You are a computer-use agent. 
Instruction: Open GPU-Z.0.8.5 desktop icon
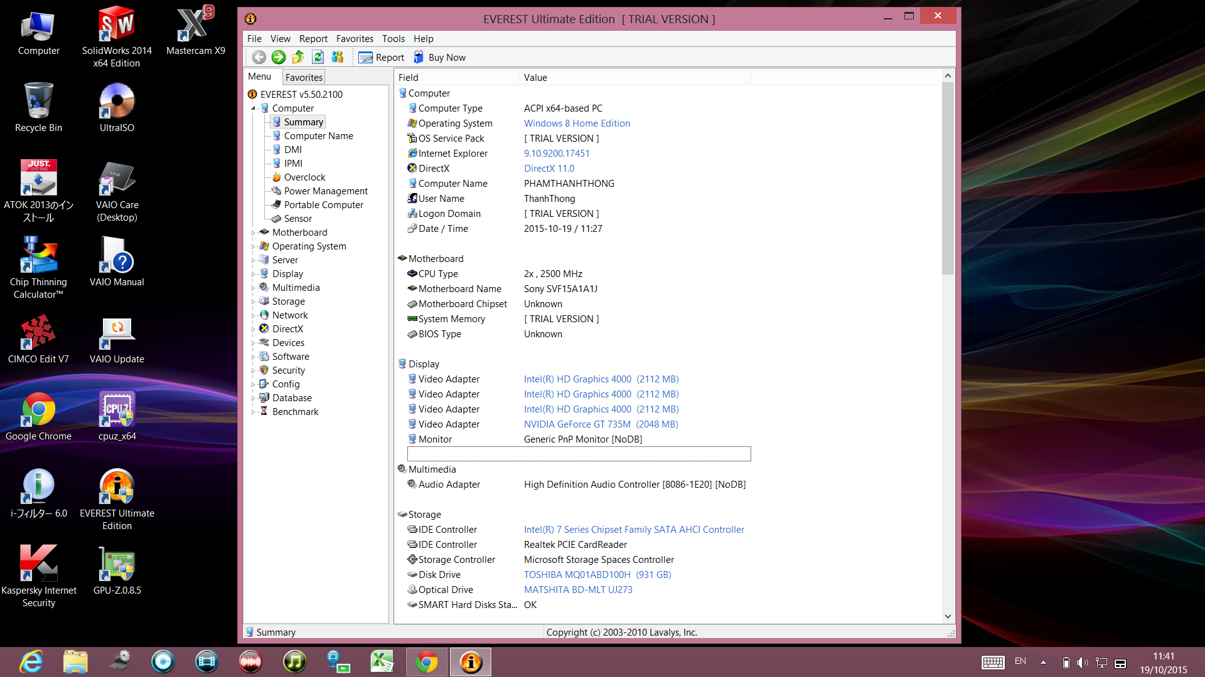[x=117, y=570]
